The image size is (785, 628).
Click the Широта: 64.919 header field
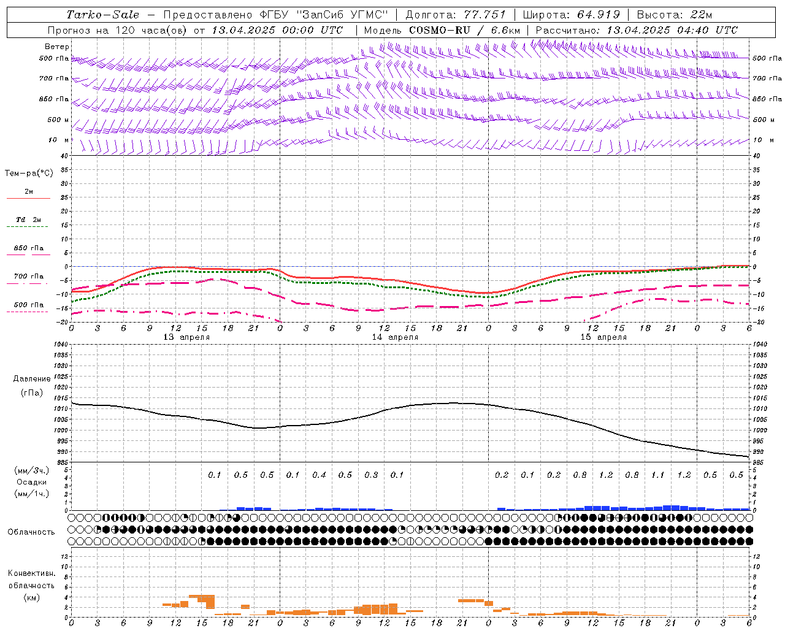coord(572,15)
